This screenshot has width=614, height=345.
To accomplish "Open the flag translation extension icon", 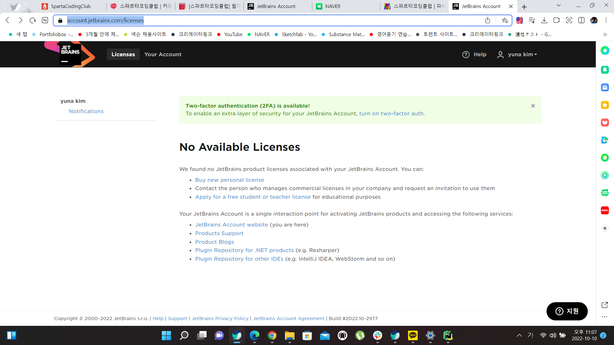I will [x=520, y=20].
